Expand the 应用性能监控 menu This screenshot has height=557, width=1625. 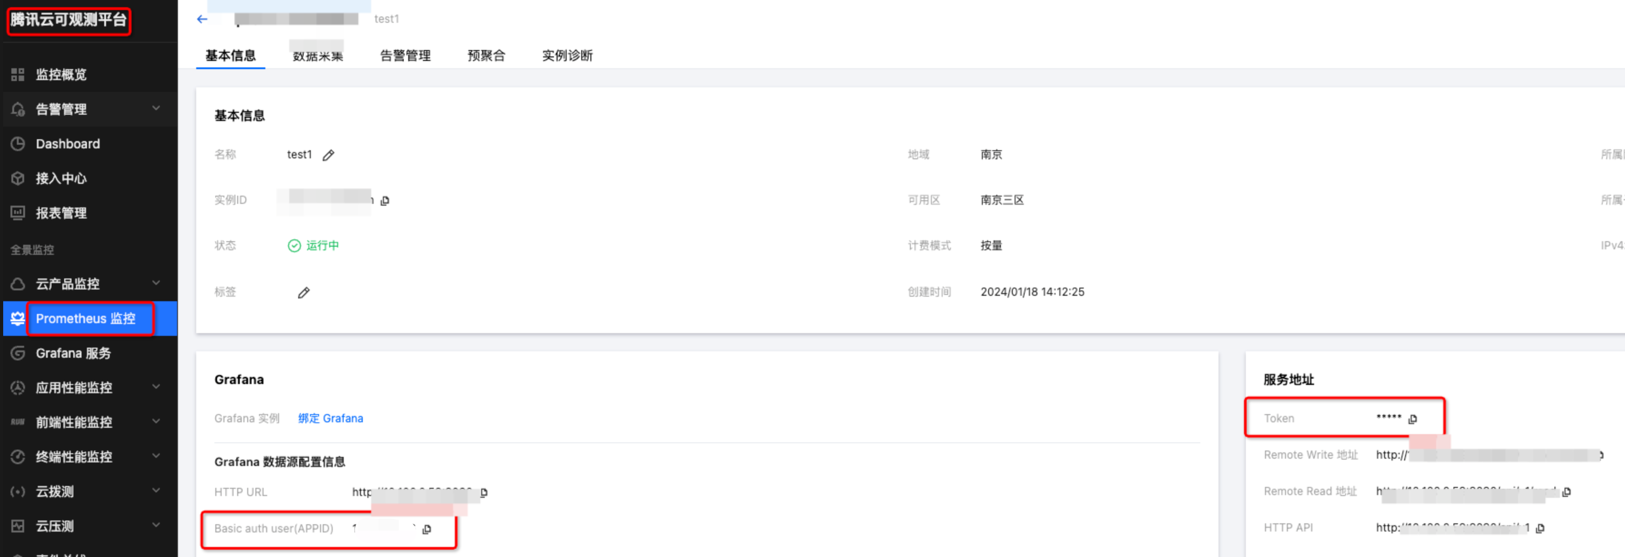pos(156,387)
